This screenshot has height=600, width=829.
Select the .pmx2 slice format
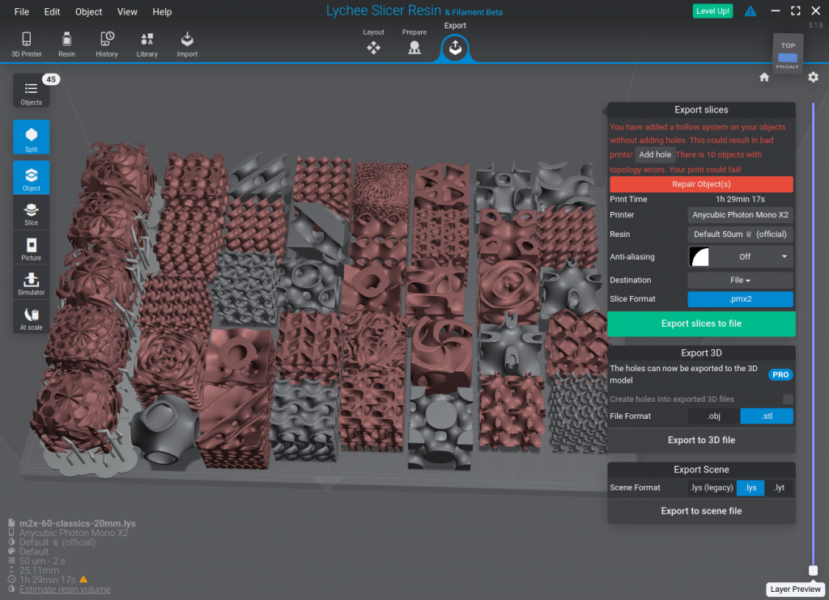coord(740,299)
